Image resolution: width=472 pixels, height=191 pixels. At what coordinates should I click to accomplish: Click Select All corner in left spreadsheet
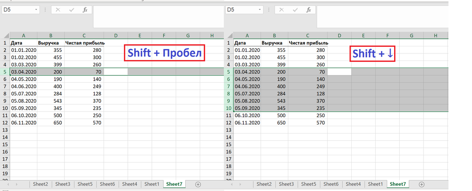(x=5, y=35)
